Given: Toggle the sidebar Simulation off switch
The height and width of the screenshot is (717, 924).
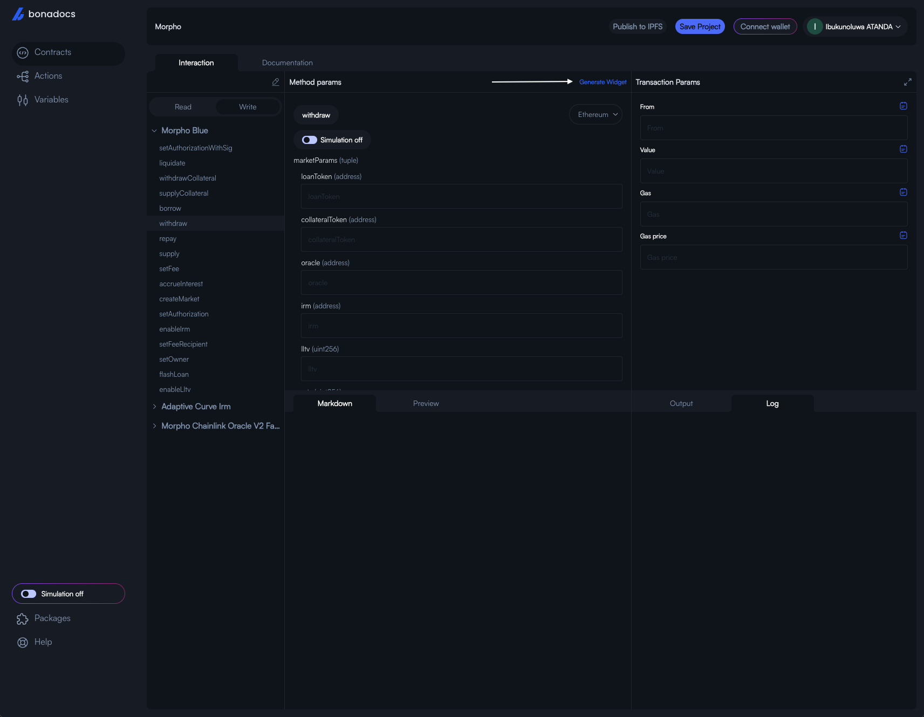Looking at the screenshot, I should (29, 594).
